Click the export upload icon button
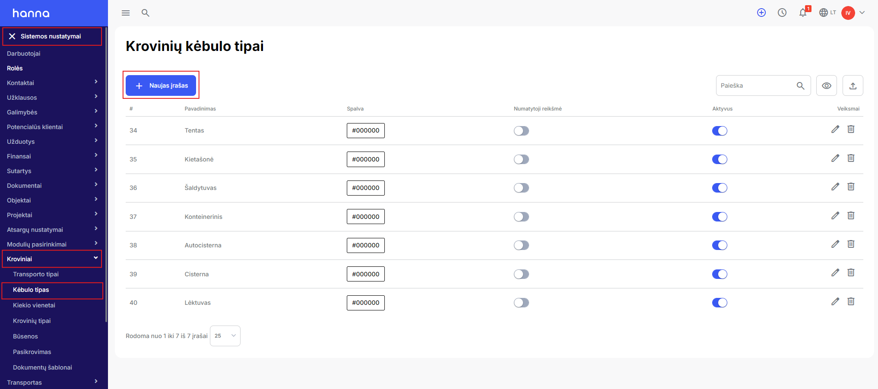Viewport: 878px width, 389px height. pyautogui.click(x=853, y=85)
